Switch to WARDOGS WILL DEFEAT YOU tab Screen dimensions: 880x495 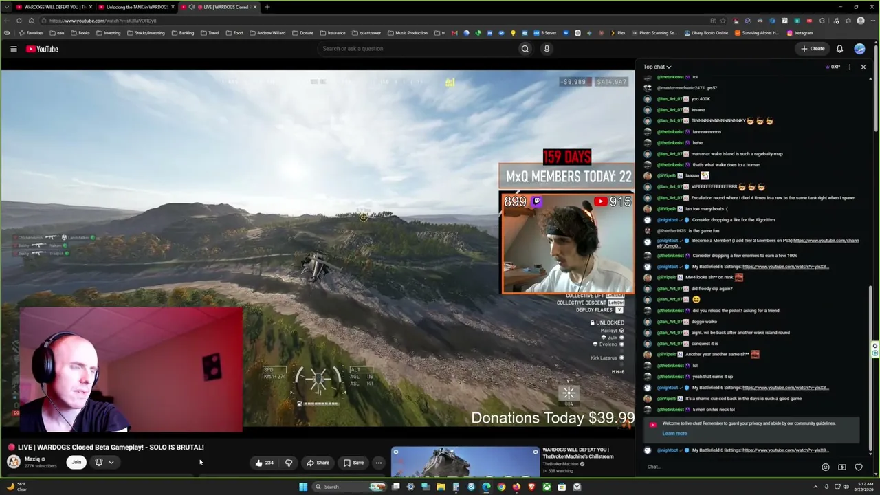pos(54,7)
